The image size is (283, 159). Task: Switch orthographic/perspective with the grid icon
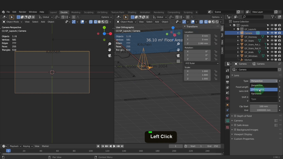(178, 61)
